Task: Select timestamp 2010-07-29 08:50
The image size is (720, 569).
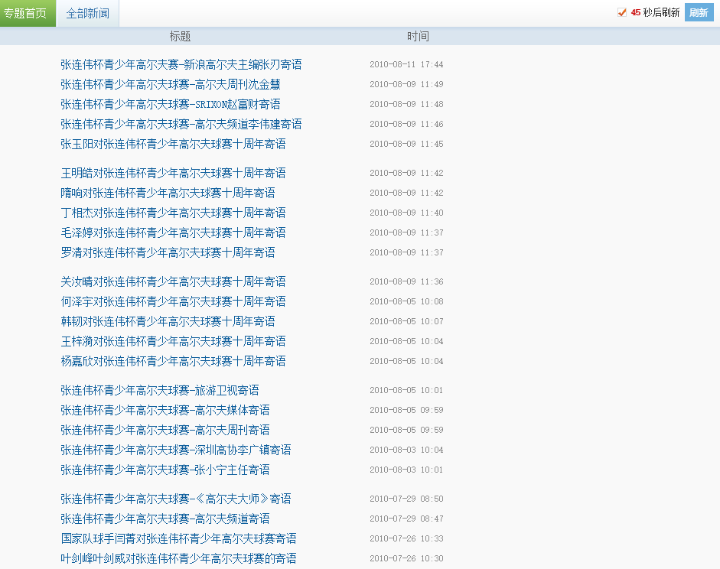Action: [x=406, y=499]
